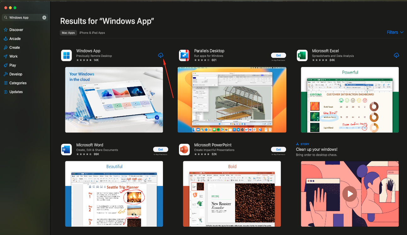The height and width of the screenshot is (235, 407).
Task: Open the Categories sidebar item
Action: 18,83
